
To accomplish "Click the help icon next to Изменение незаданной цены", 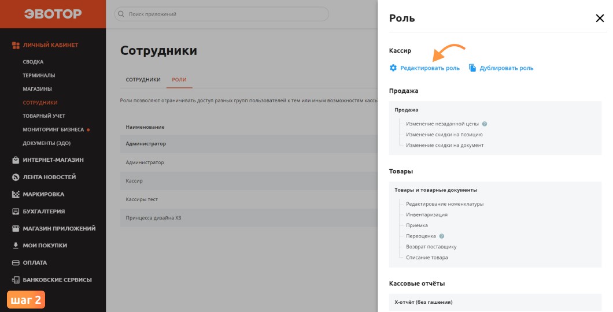I will [x=485, y=124].
